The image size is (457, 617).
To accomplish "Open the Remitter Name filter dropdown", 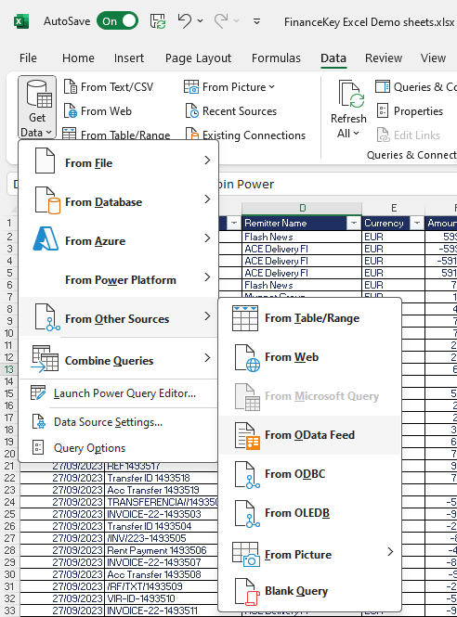I will [353, 223].
